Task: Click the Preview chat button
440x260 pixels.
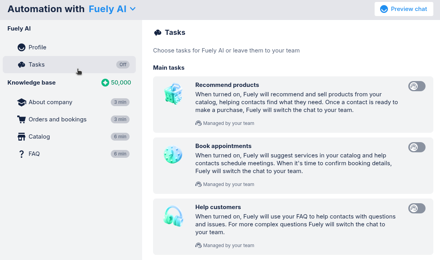Action: [404, 9]
